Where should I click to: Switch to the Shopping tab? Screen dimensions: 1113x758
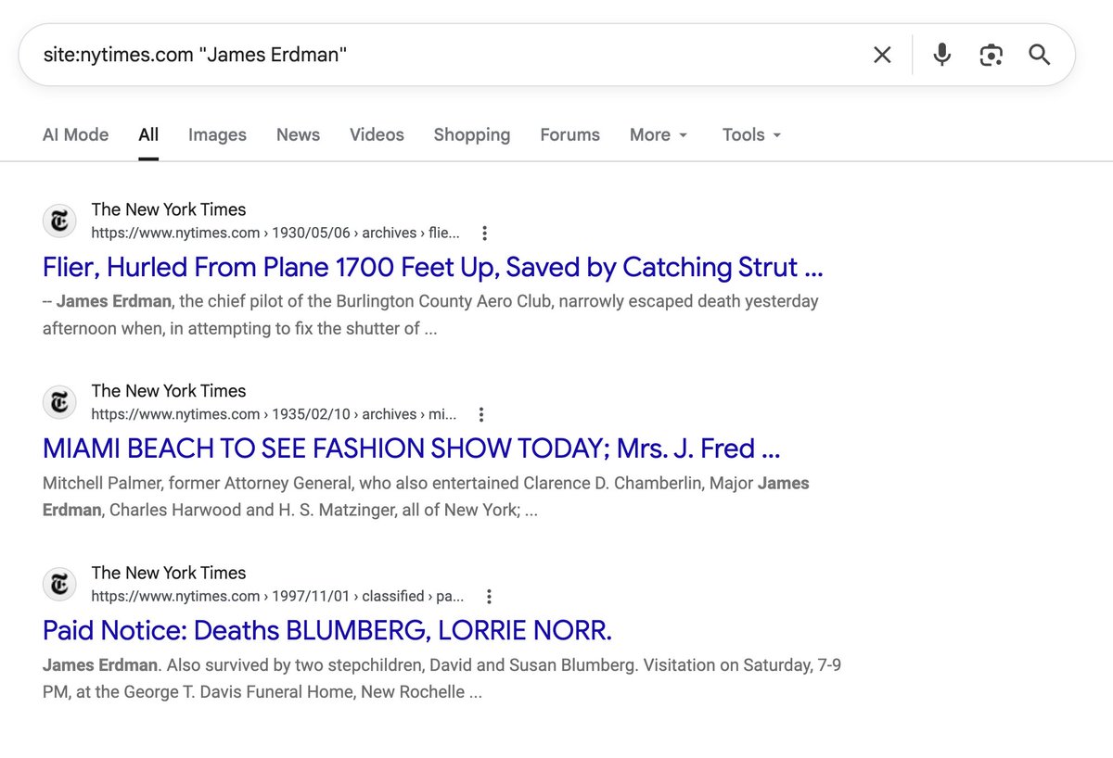(x=472, y=134)
